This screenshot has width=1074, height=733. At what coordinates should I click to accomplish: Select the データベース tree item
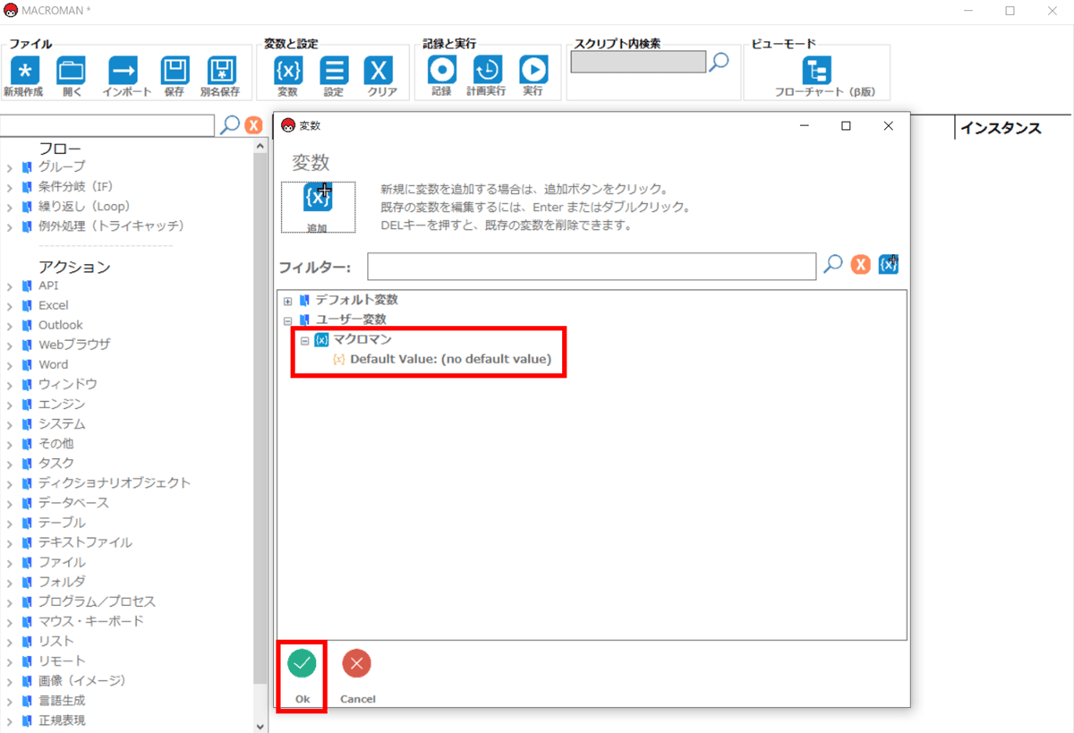point(73,502)
